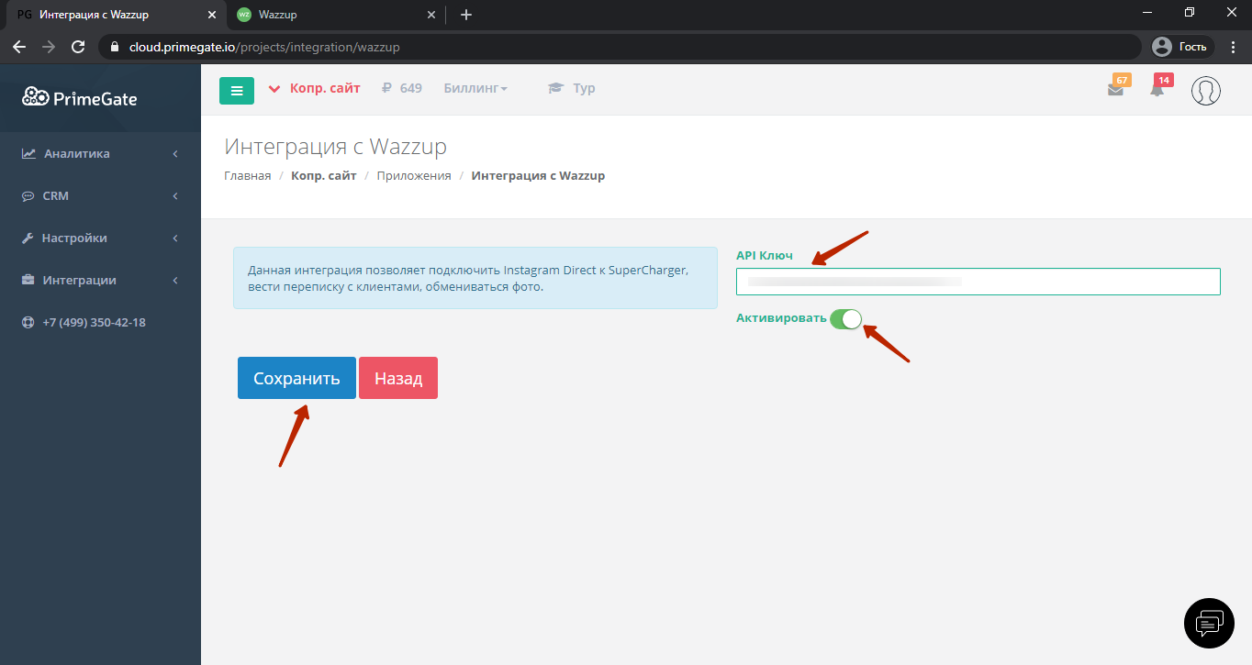This screenshot has height=665, width=1252.
Task: Click the Интеграция с Wazzup page heading
Action: pyautogui.click(x=336, y=146)
